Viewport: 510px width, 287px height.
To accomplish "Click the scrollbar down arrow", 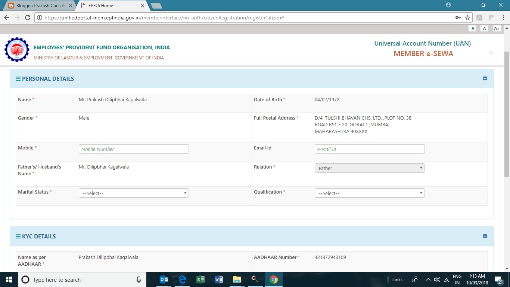I will point(507,269).
